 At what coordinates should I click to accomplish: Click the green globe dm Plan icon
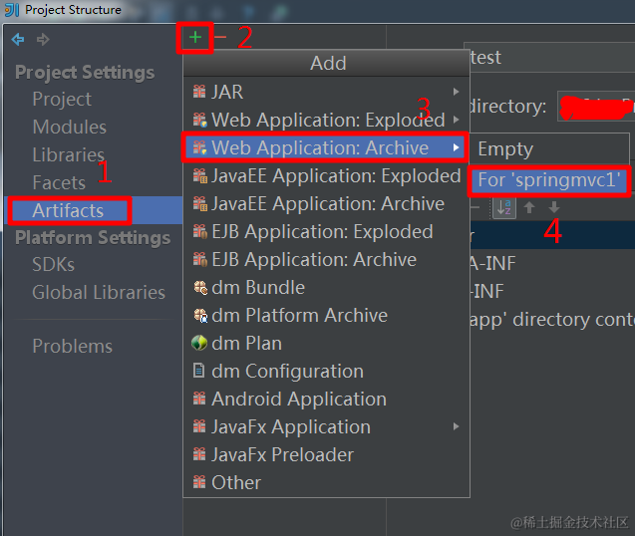[199, 344]
